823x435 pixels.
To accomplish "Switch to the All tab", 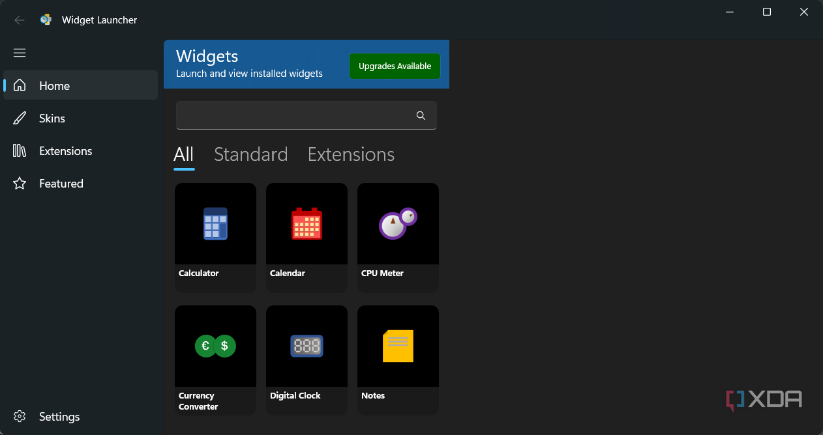I will [x=184, y=154].
